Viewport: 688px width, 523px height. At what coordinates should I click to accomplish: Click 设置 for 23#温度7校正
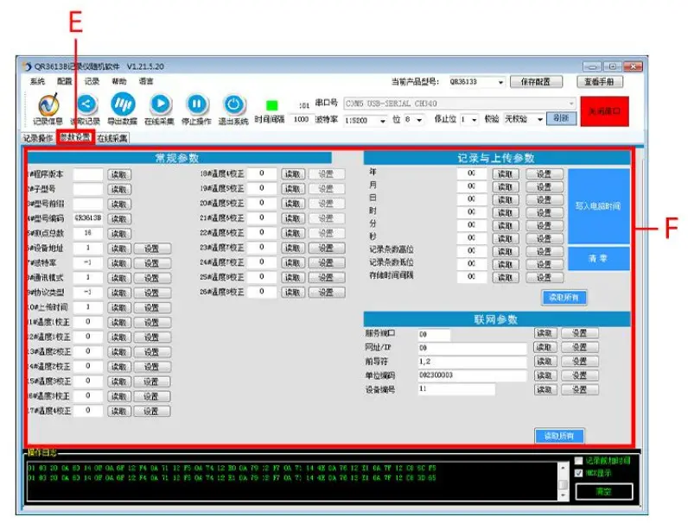point(326,248)
